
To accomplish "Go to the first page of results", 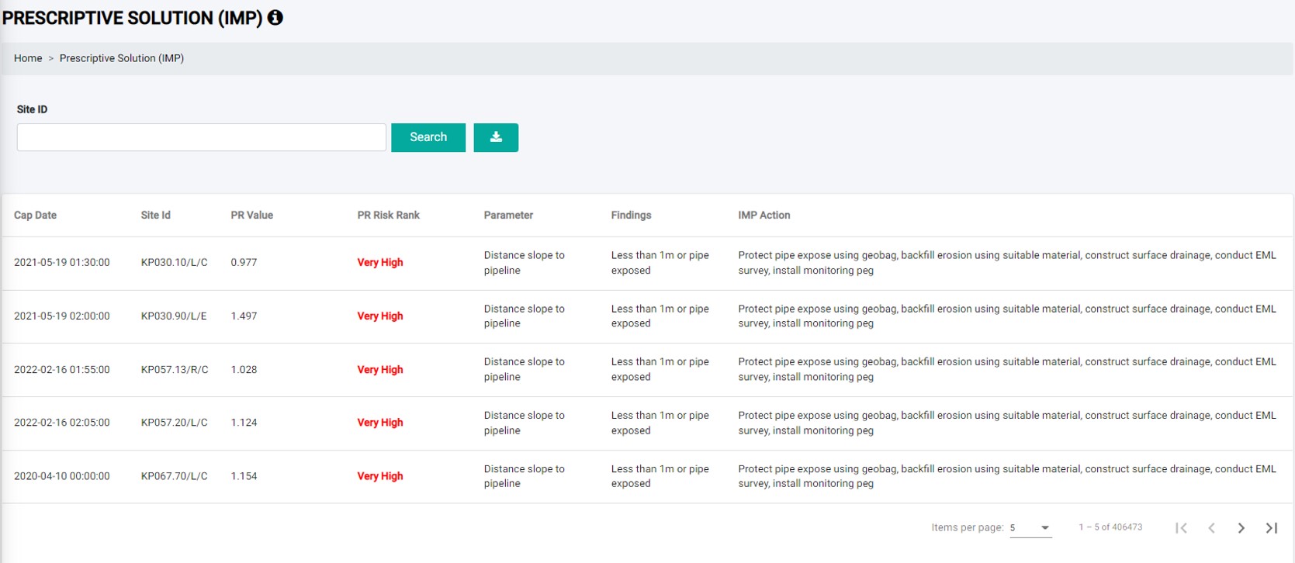I will 1181,528.
